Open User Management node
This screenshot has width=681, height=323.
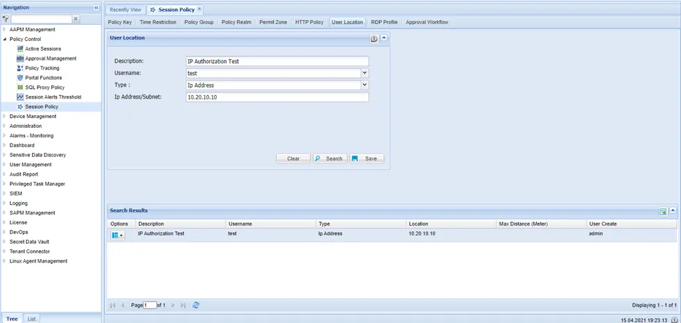click(x=31, y=165)
